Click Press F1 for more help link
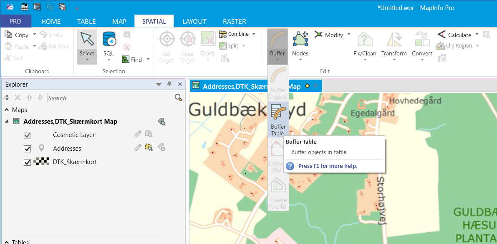The image size is (497, 244). [328, 166]
